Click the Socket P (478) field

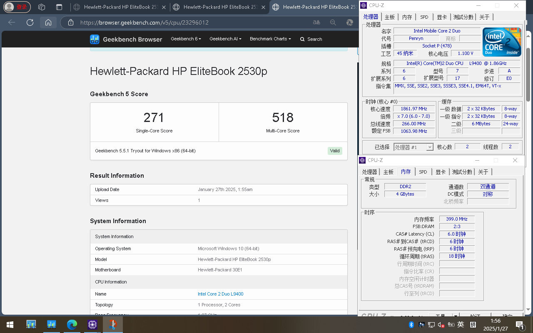click(436, 46)
